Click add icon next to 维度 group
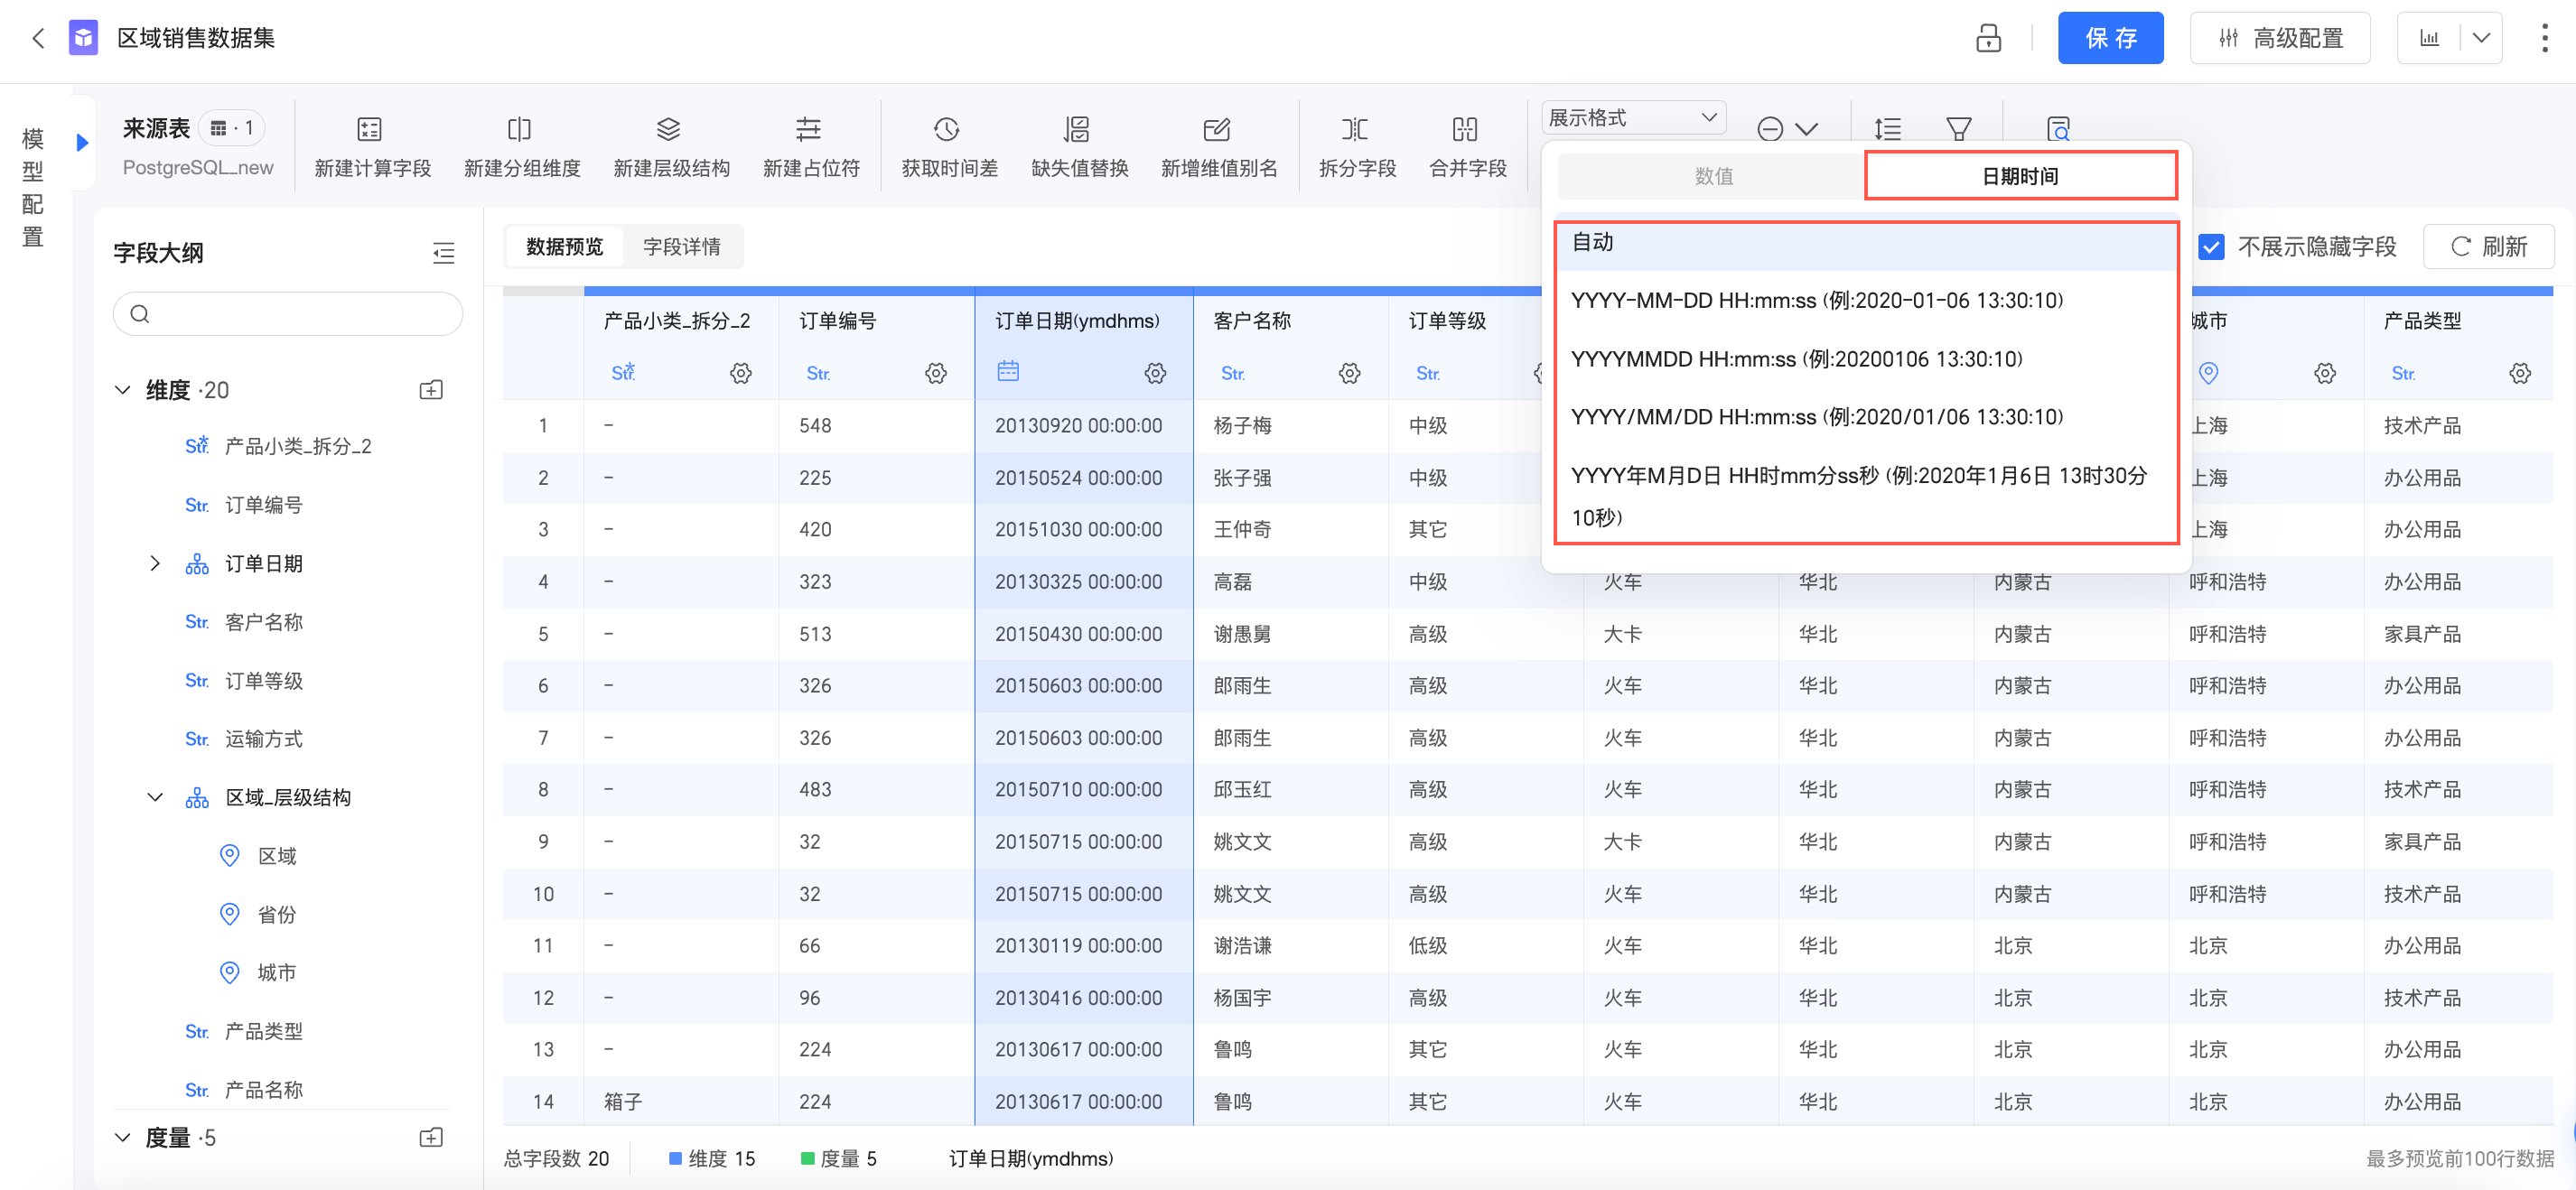2576x1190 pixels. pyautogui.click(x=431, y=390)
